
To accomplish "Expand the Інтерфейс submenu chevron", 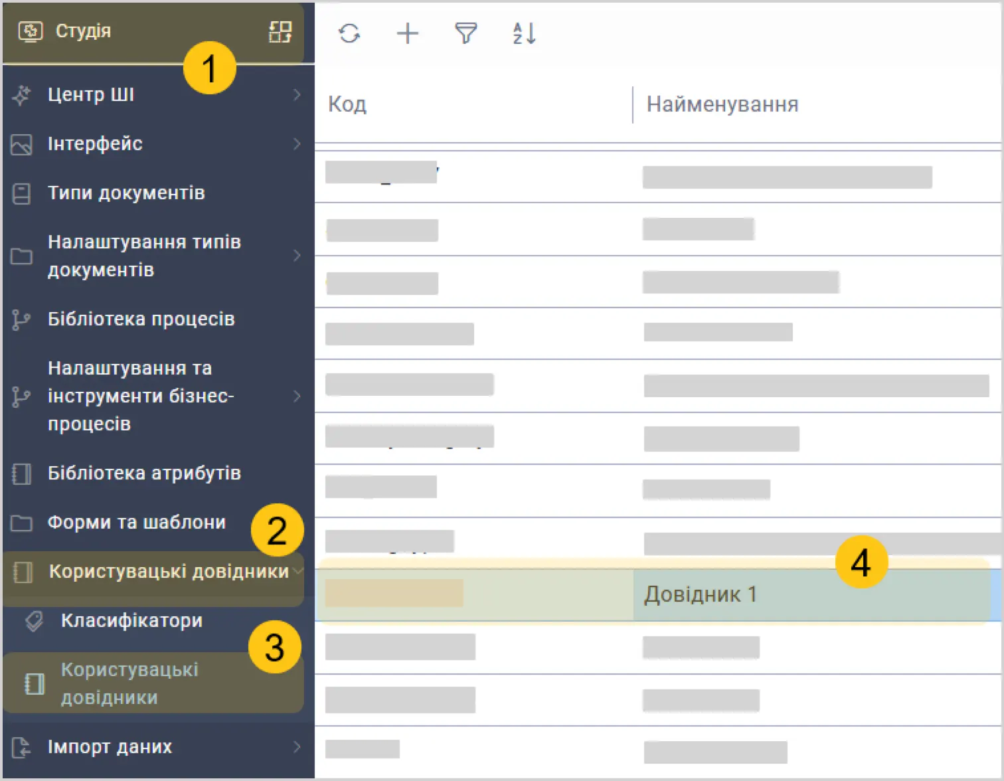I will pos(297,144).
